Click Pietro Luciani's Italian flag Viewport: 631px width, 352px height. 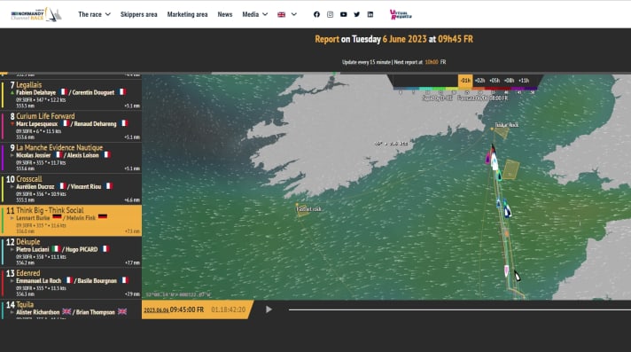click(56, 249)
